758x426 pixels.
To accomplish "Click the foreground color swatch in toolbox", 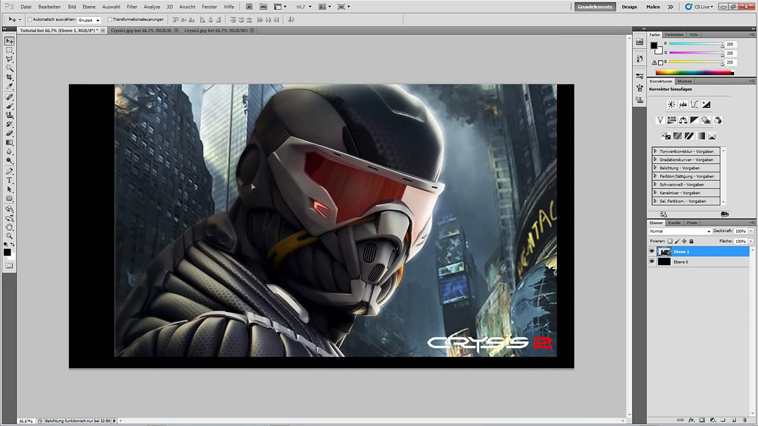I will pos(7,252).
